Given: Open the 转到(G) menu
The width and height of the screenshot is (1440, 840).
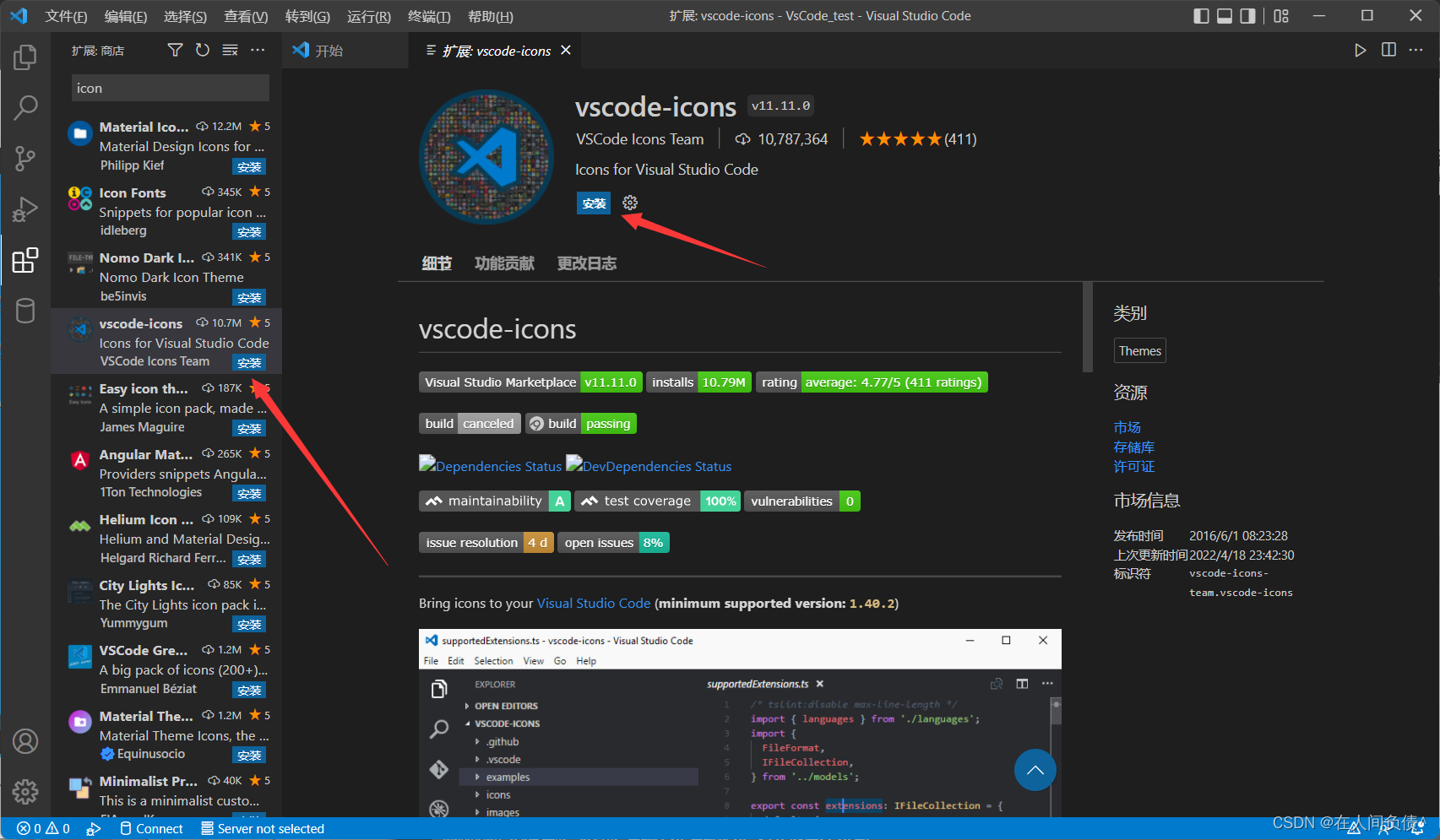Looking at the screenshot, I should (307, 16).
